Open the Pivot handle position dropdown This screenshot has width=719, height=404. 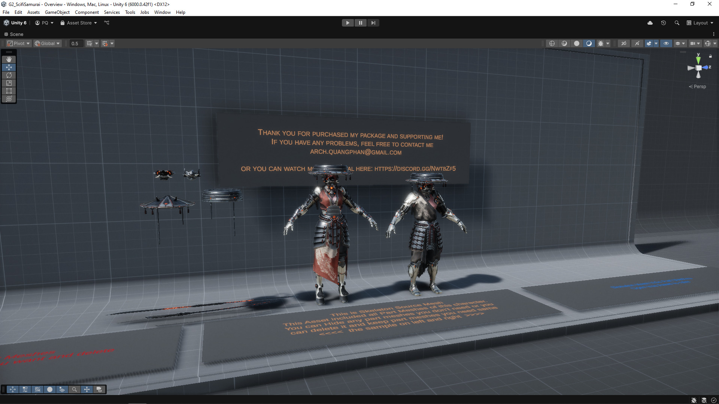pos(18,43)
